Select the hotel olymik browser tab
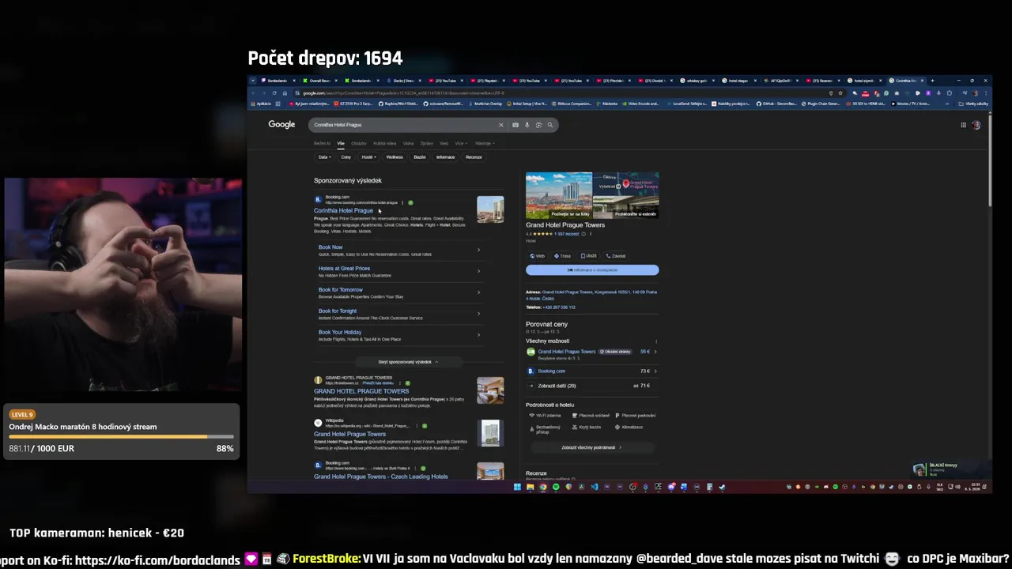This screenshot has width=1012, height=569. pyautogui.click(x=863, y=81)
